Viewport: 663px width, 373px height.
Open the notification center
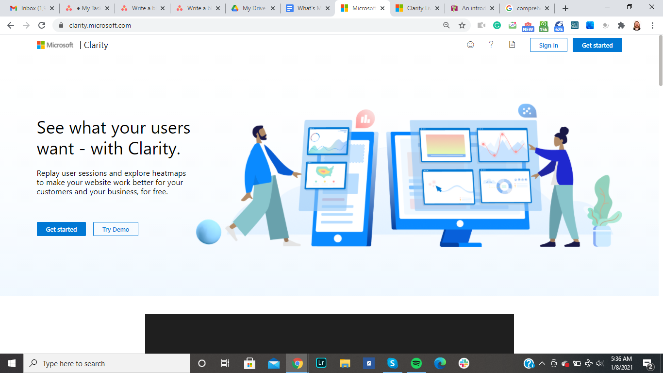point(648,363)
